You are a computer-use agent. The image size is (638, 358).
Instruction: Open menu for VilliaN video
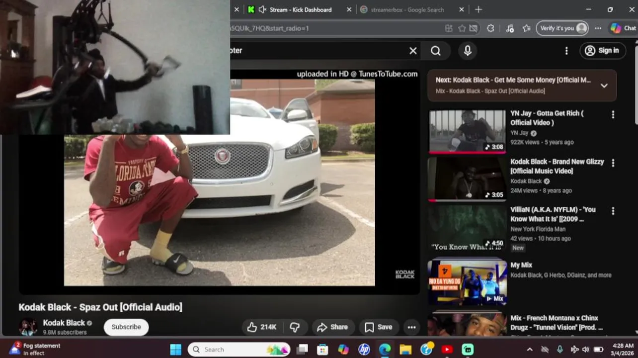tap(613, 211)
